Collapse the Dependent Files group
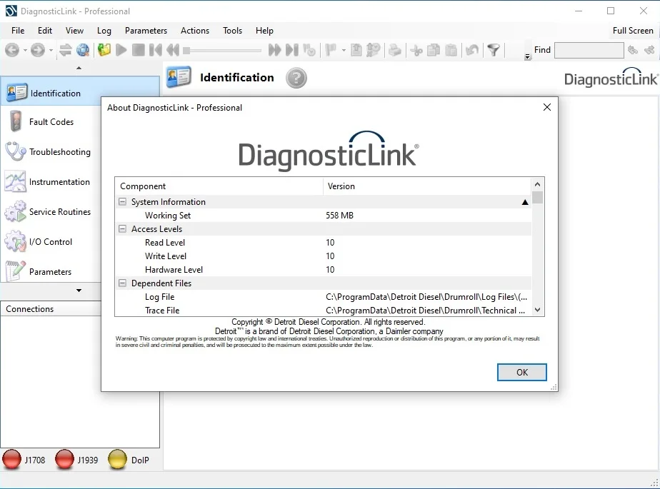The image size is (660, 489). tap(122, 283)
